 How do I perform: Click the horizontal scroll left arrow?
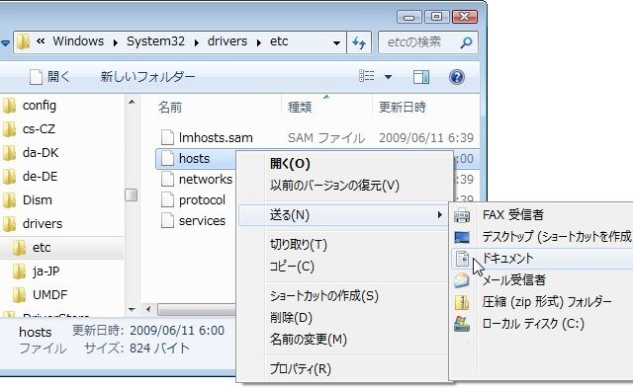pyautogui.click(x=148, y=309)
